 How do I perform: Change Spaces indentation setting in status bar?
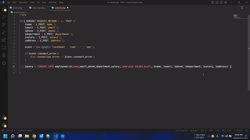(195, 131)
